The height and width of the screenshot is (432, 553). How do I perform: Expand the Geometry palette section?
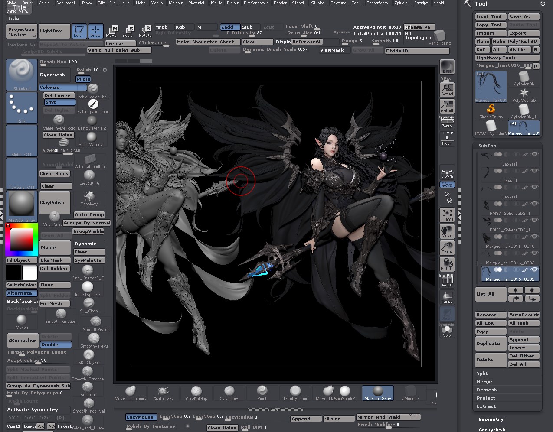[x=491, y=419]
